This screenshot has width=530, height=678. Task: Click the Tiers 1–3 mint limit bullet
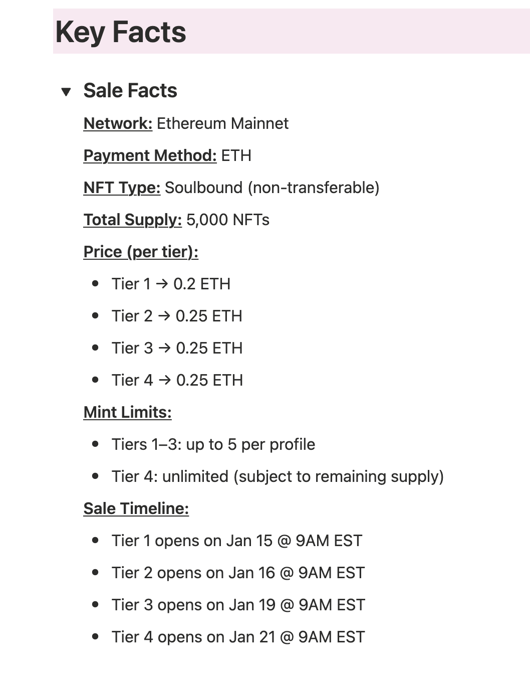click(213, 444)
